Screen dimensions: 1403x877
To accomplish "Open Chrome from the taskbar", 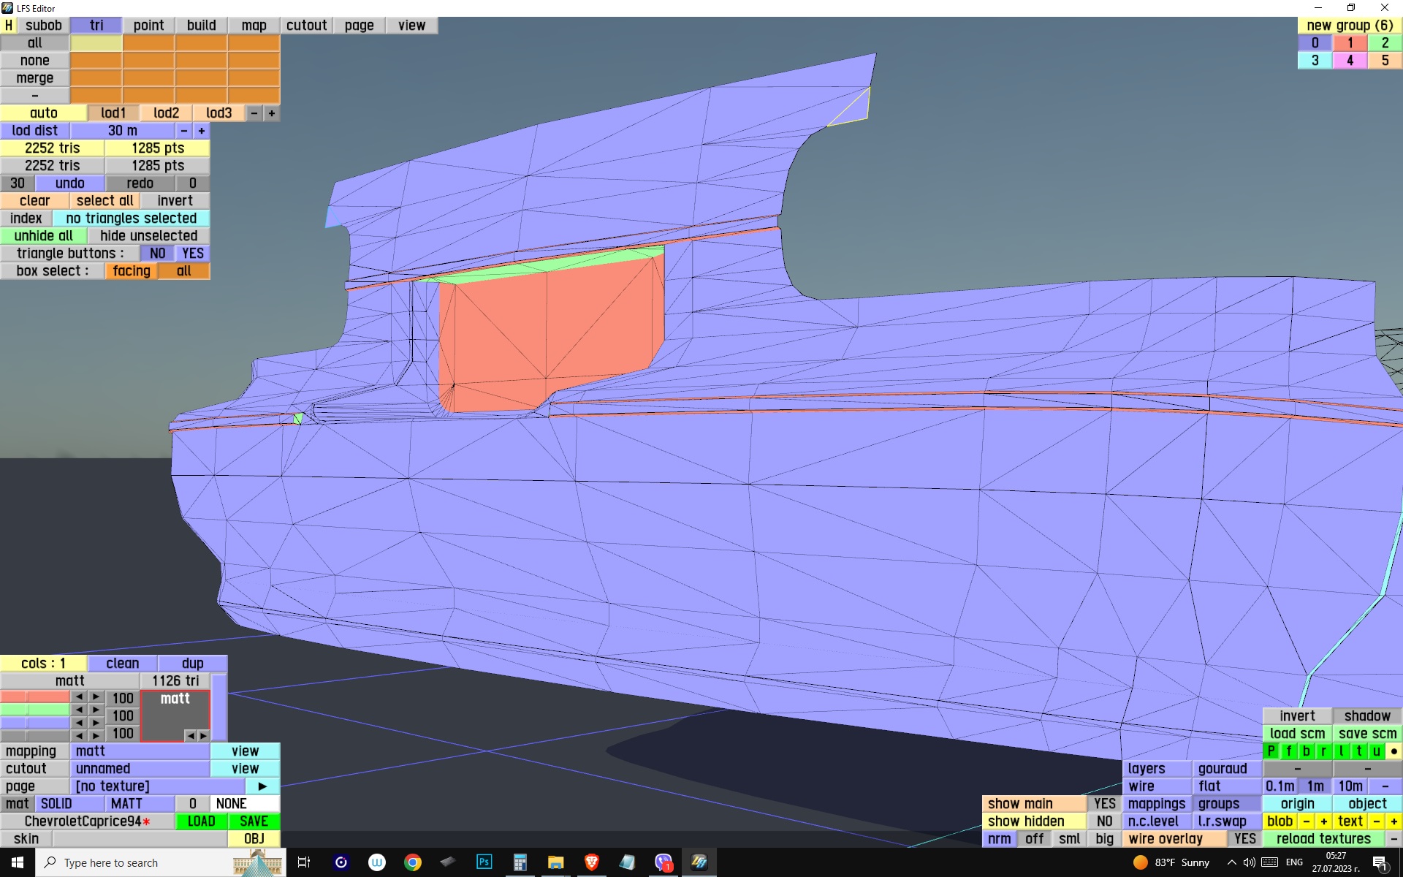I will point(413,862).
